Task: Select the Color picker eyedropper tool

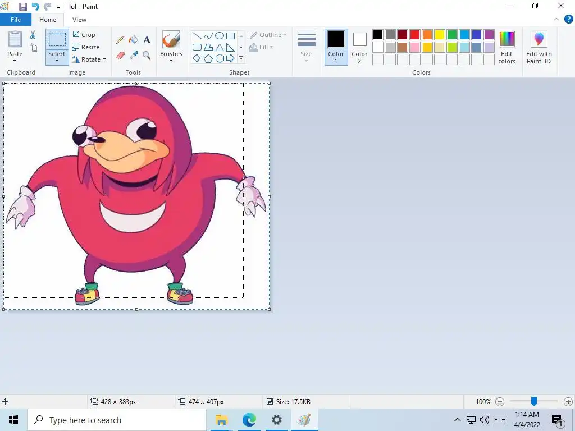Action: pyautogui.click(x=134, y=56)
